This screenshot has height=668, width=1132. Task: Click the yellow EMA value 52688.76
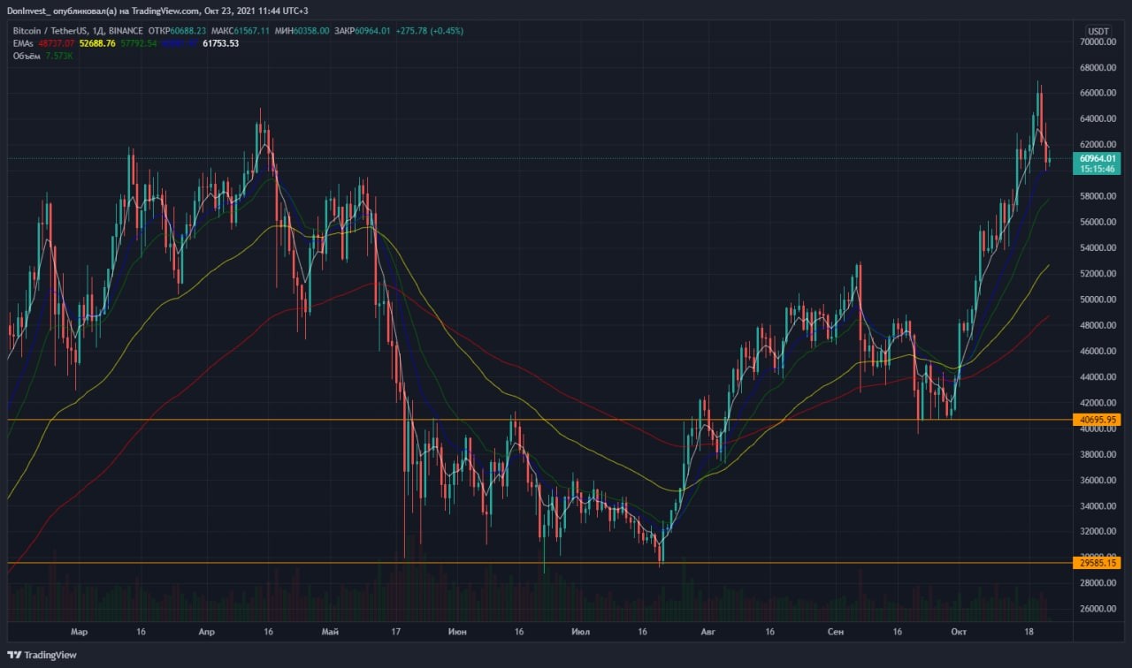97,43
